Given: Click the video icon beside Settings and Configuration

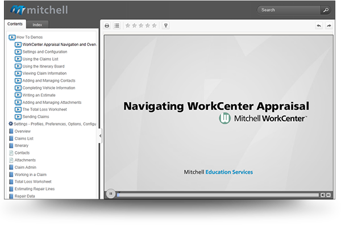Looking at the screenshot, I should (x=18, y=52).
